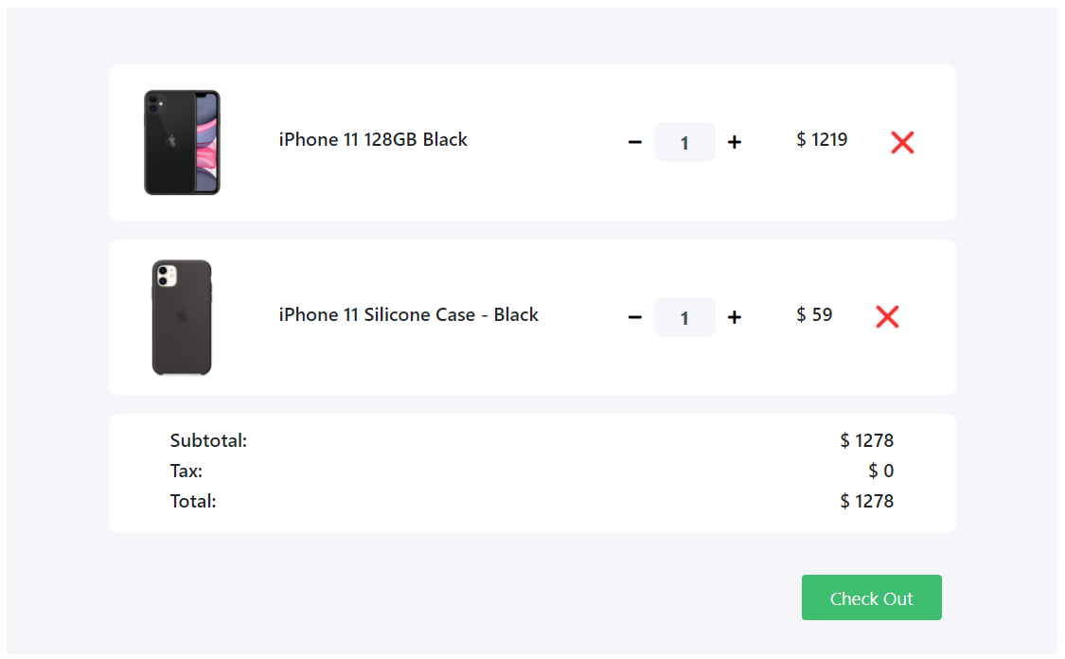Viewport: 1065px width, 659px height.
Task: Click the Tax amount of $ 0
Action: (x=880, y=472)
